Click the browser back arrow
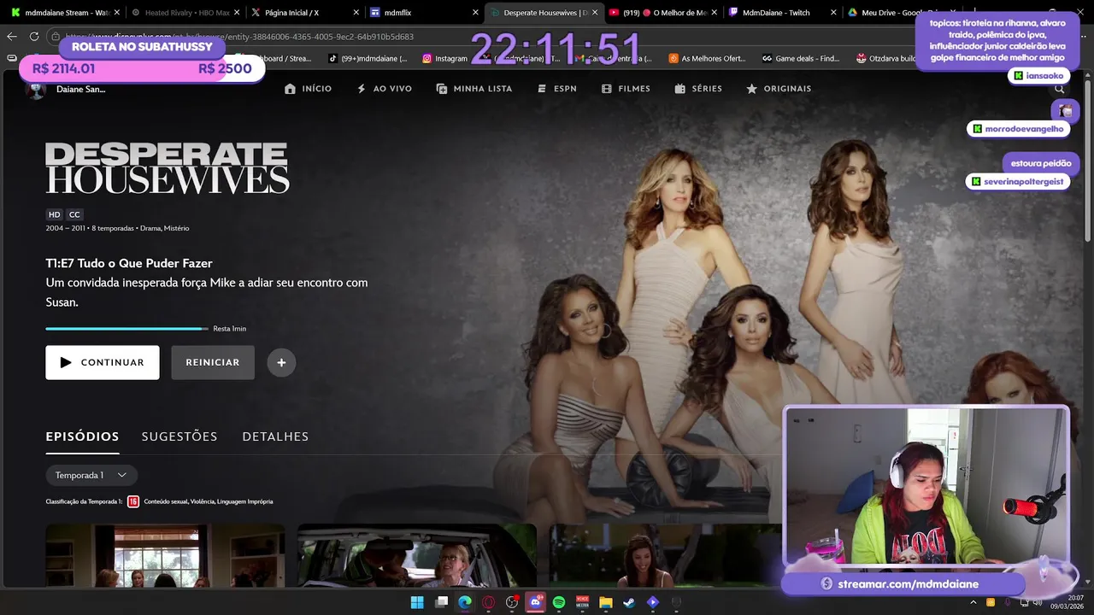This screenshot has height=615, width=1094. [12, 36]
